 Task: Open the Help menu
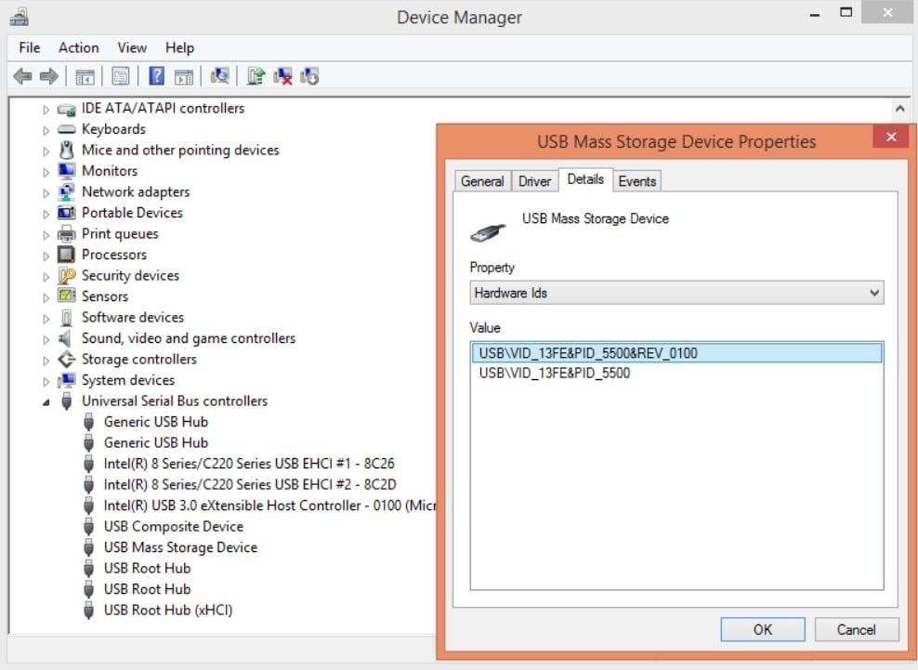(x=179, y=47)
